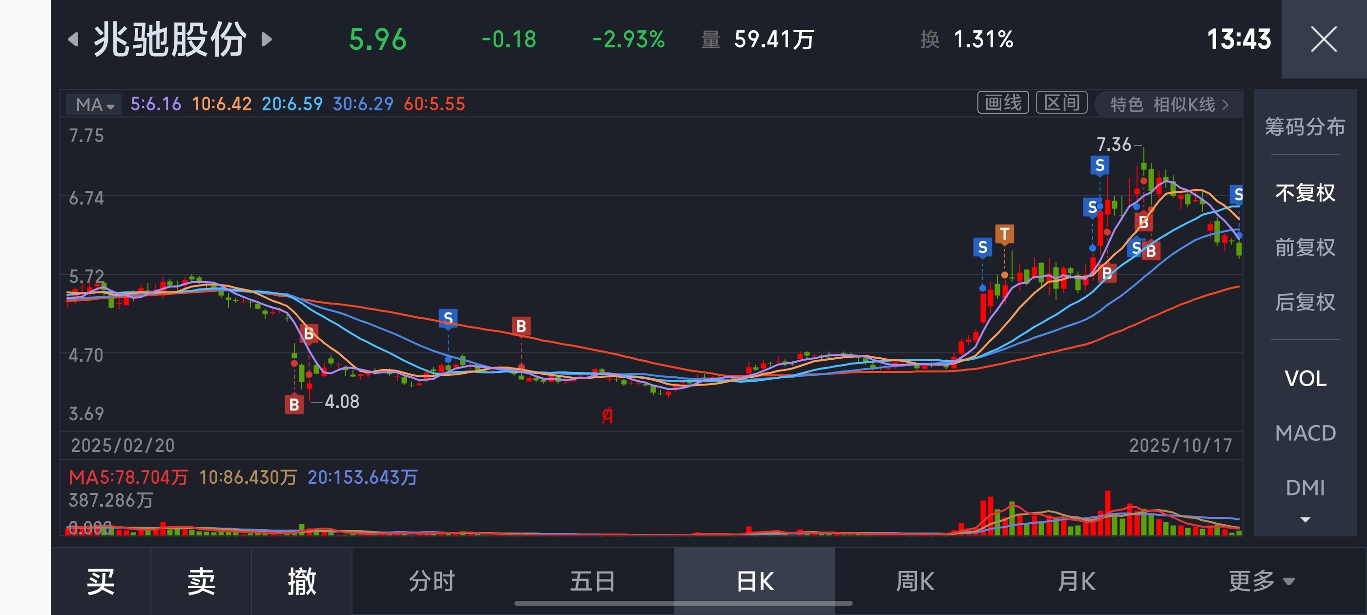Select 后复权 adjustment mode
This screenshot has height=615, width=1367.
[x=1305, y=302]
